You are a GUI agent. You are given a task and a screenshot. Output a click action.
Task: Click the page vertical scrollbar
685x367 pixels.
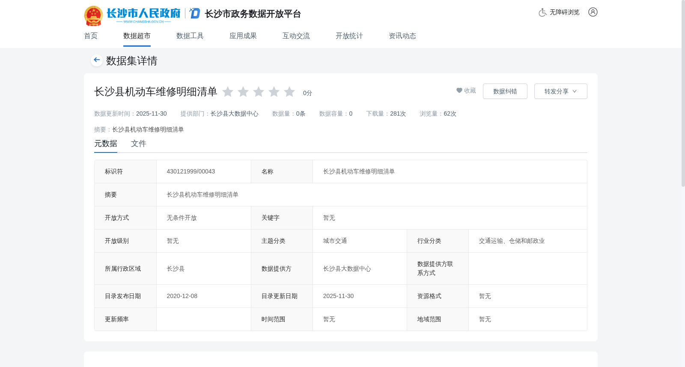[x=683, y=93]
